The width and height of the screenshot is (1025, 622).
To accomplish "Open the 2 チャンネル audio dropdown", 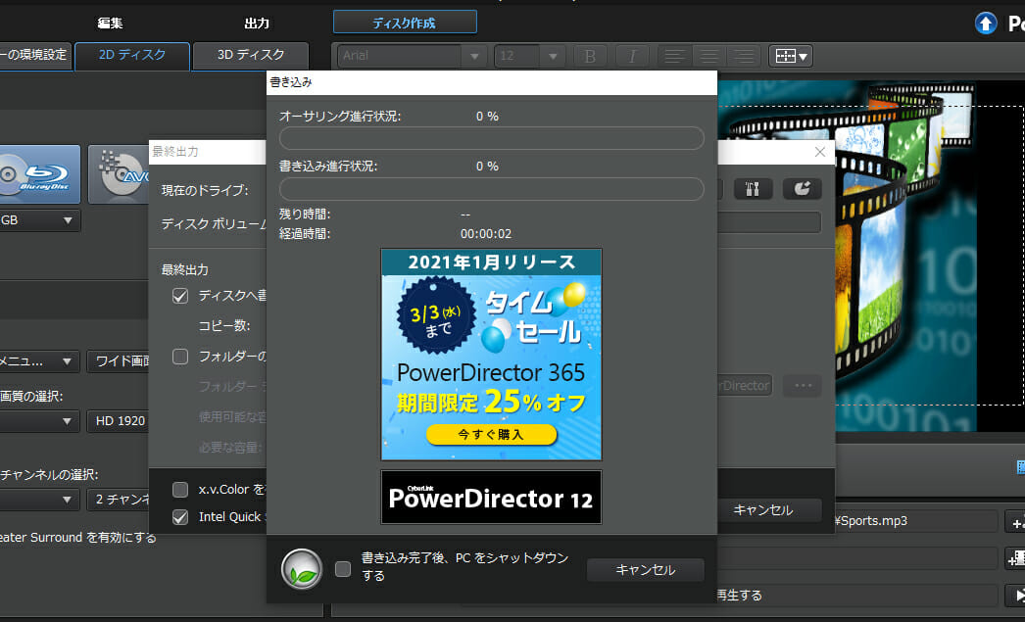I will coord(119,500).
